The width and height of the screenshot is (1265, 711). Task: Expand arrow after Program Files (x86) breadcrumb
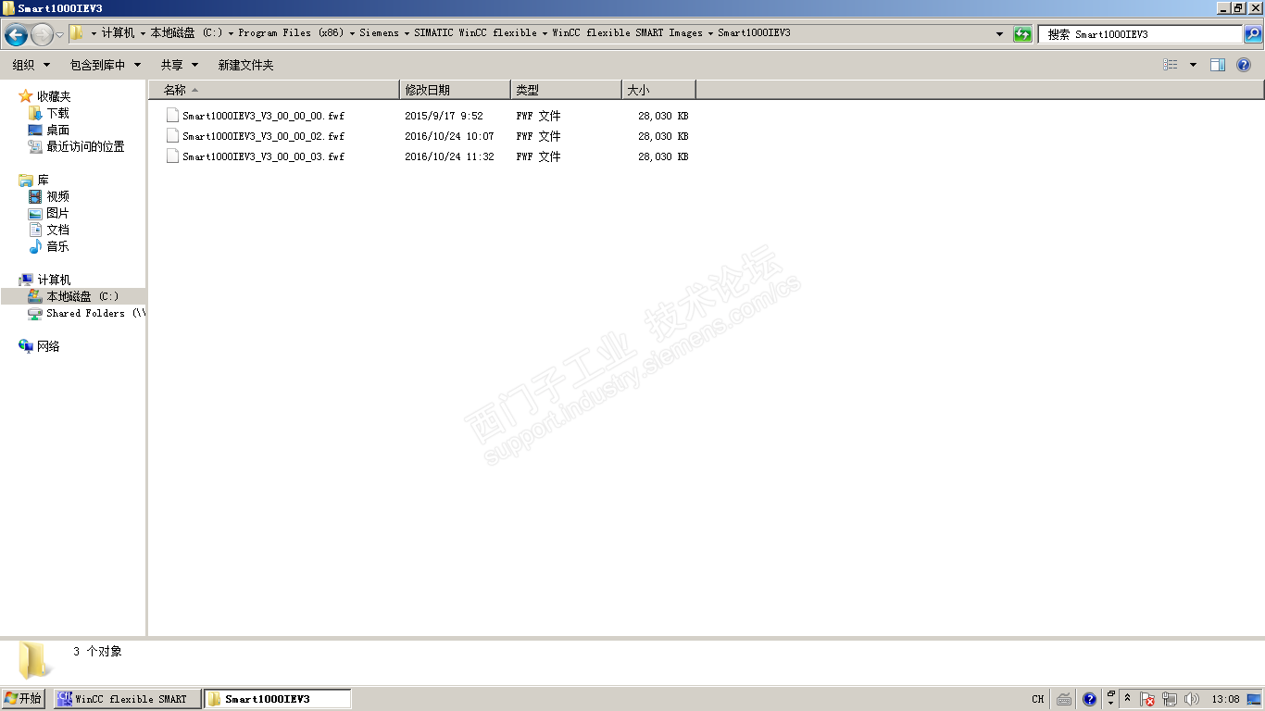(x=352, y=33)
